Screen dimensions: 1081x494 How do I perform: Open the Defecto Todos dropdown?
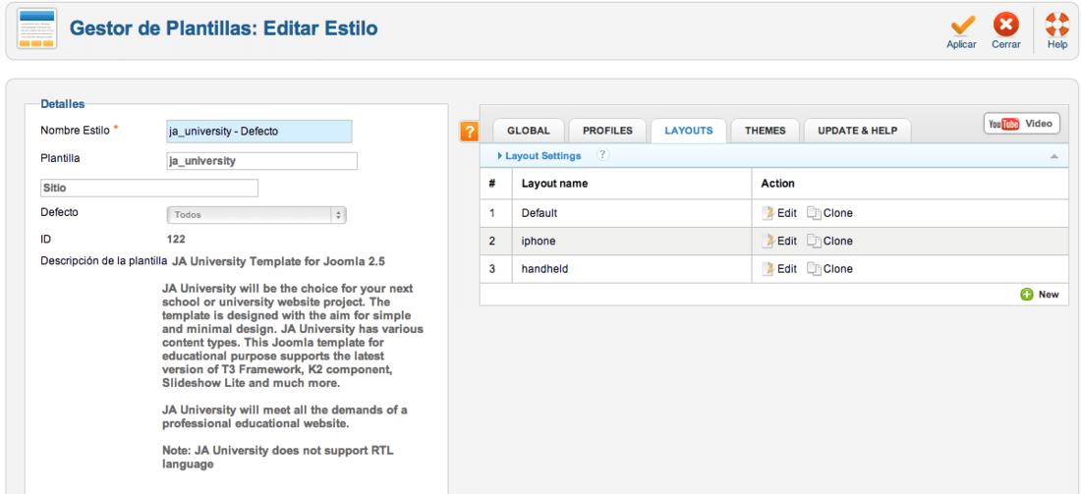[x=256, y=215]
